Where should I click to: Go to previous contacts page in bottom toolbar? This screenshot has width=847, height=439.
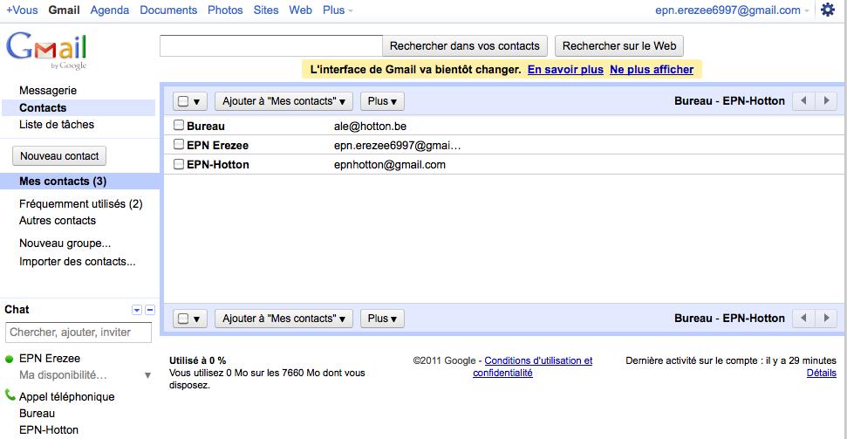[803, 319]
